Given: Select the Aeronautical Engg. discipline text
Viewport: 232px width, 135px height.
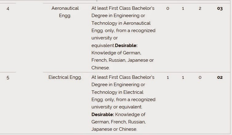Looking at the screenshot, I should point(65,12).
